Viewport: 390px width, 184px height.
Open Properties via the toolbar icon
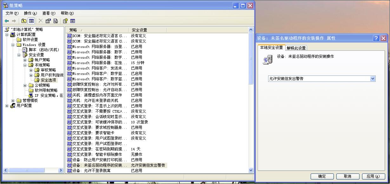(x=48, y=21)
